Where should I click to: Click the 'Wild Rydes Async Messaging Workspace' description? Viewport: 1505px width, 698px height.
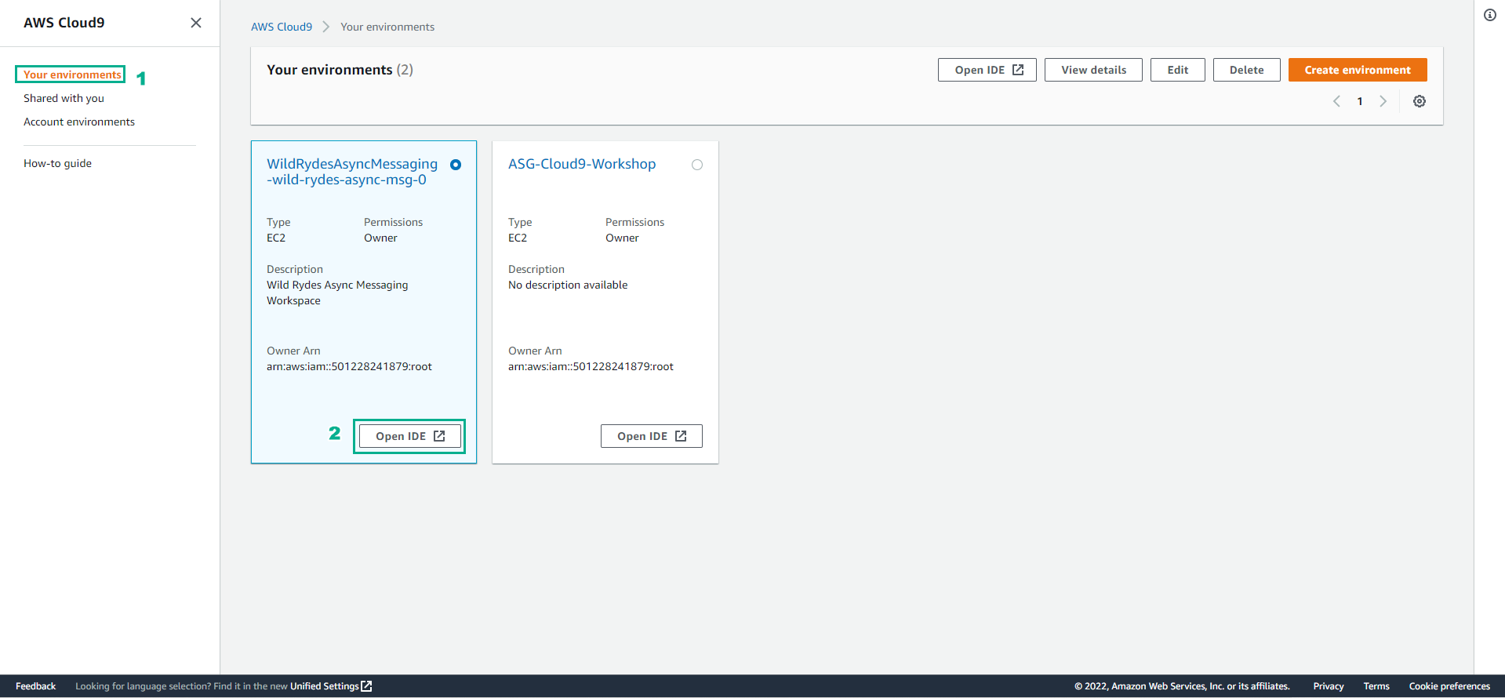[x=337, y=293]
